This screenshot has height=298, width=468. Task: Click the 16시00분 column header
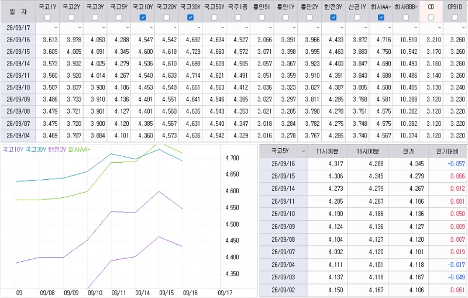368,152
